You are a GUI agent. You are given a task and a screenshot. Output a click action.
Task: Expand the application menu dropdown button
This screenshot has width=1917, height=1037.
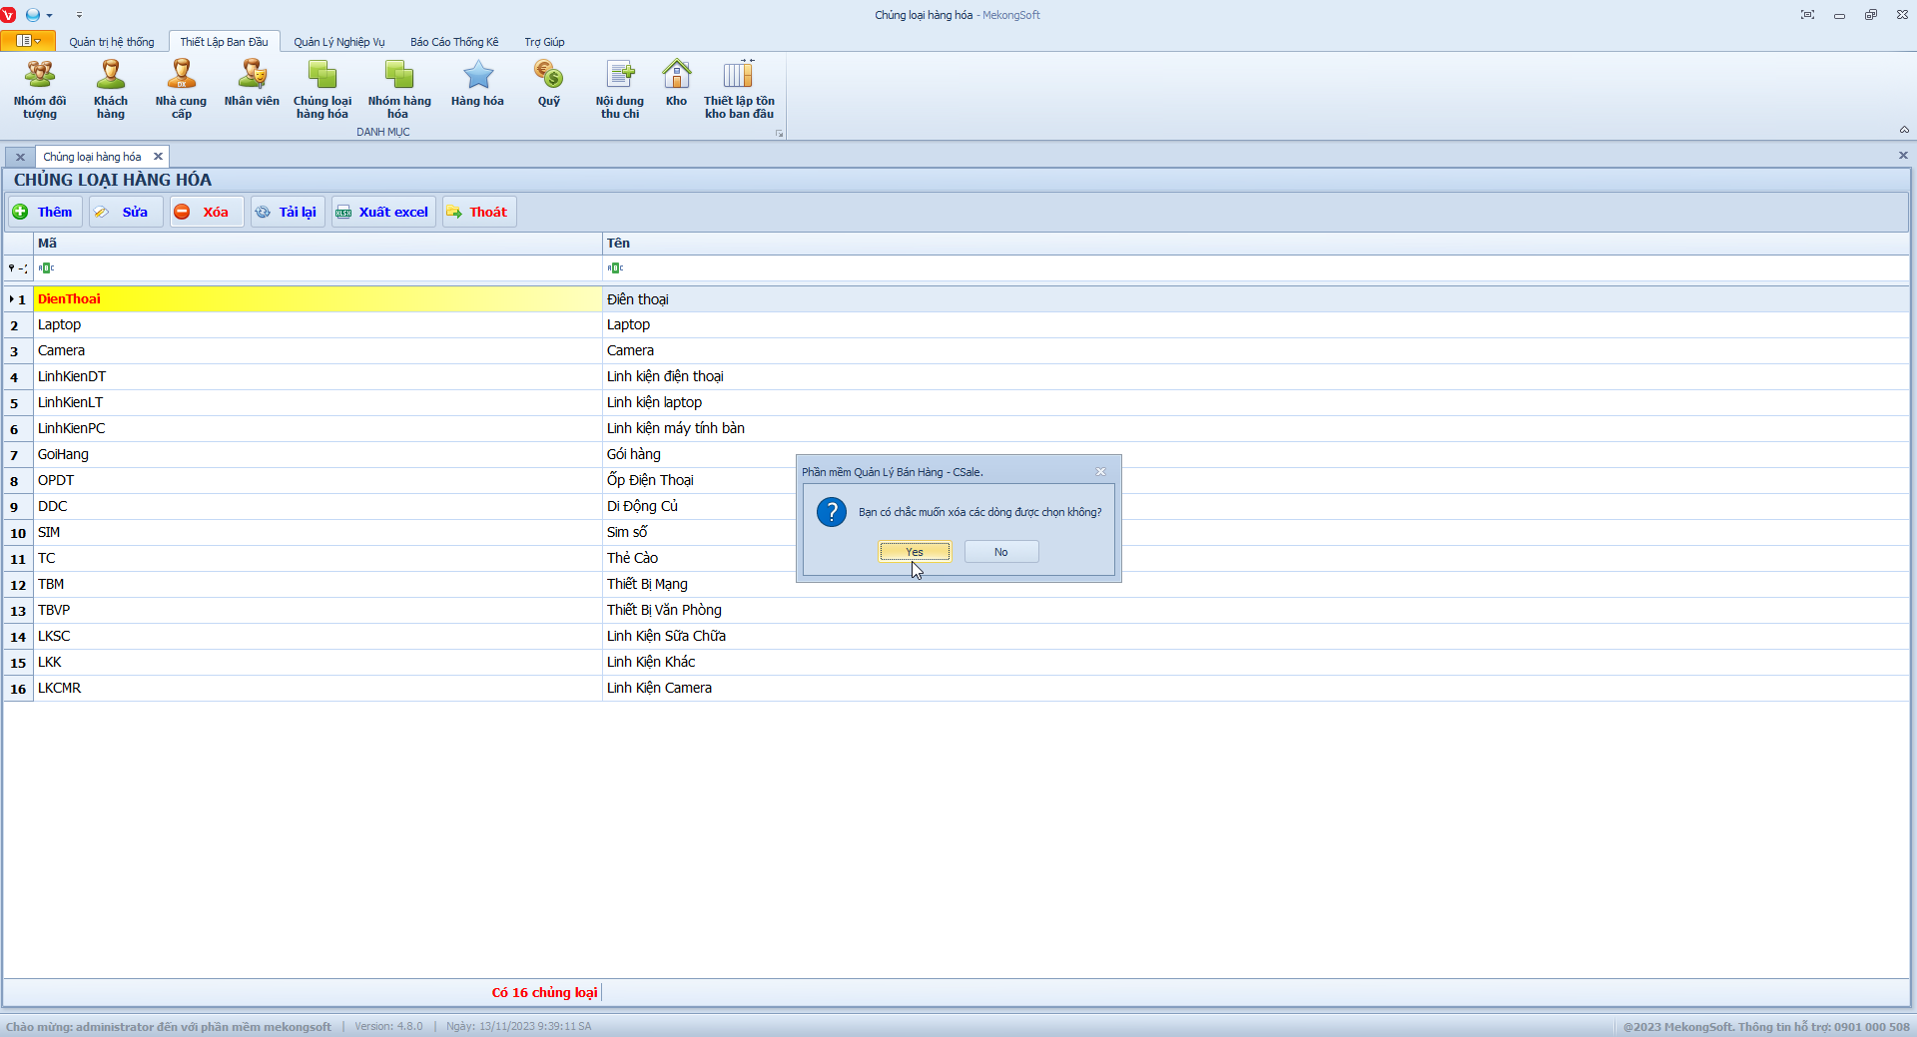click(28, 41)
